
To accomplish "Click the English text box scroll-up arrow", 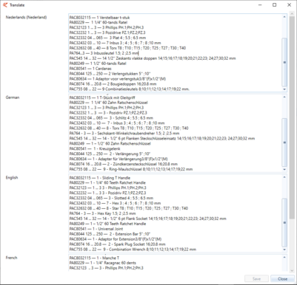I will click(284, 177).
